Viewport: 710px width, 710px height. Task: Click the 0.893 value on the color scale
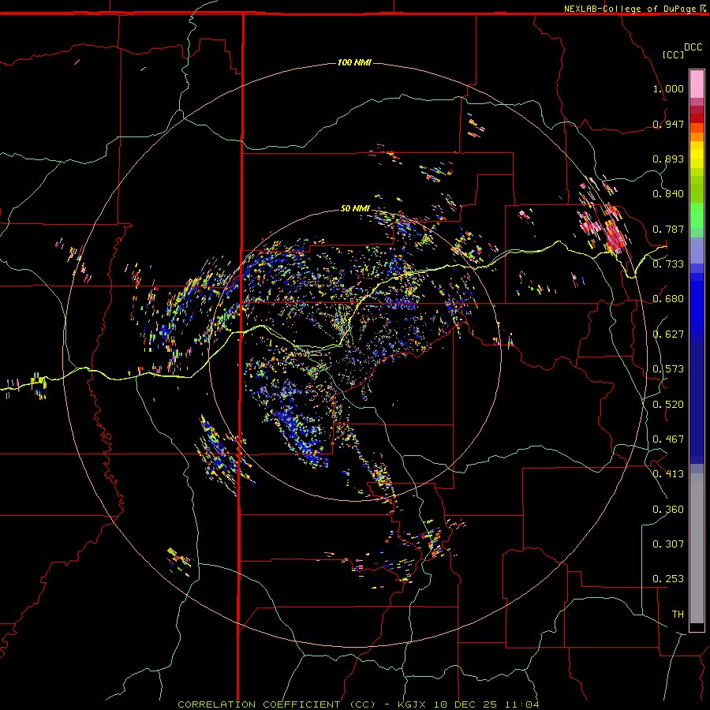pyautogui.click(x=668, y=159)
